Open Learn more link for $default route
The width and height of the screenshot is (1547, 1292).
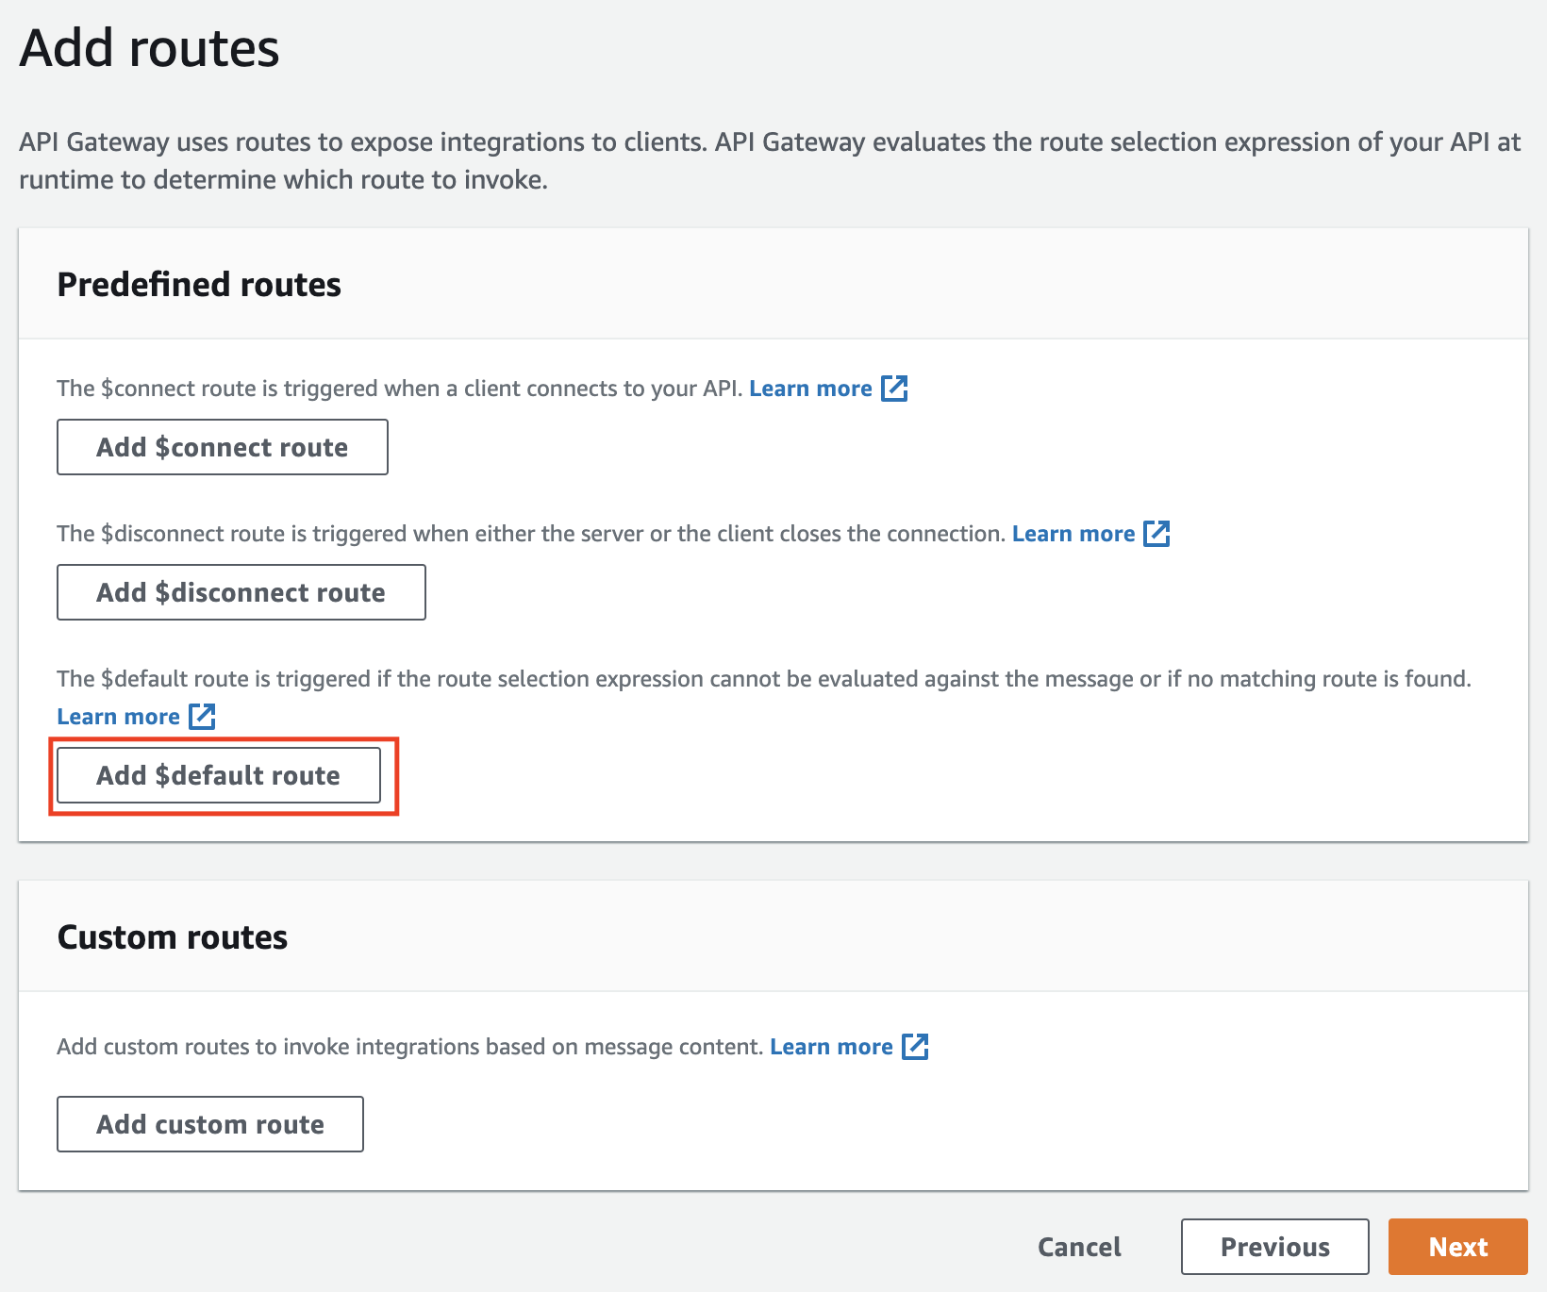pyautogui.click(x=119, y=717)
